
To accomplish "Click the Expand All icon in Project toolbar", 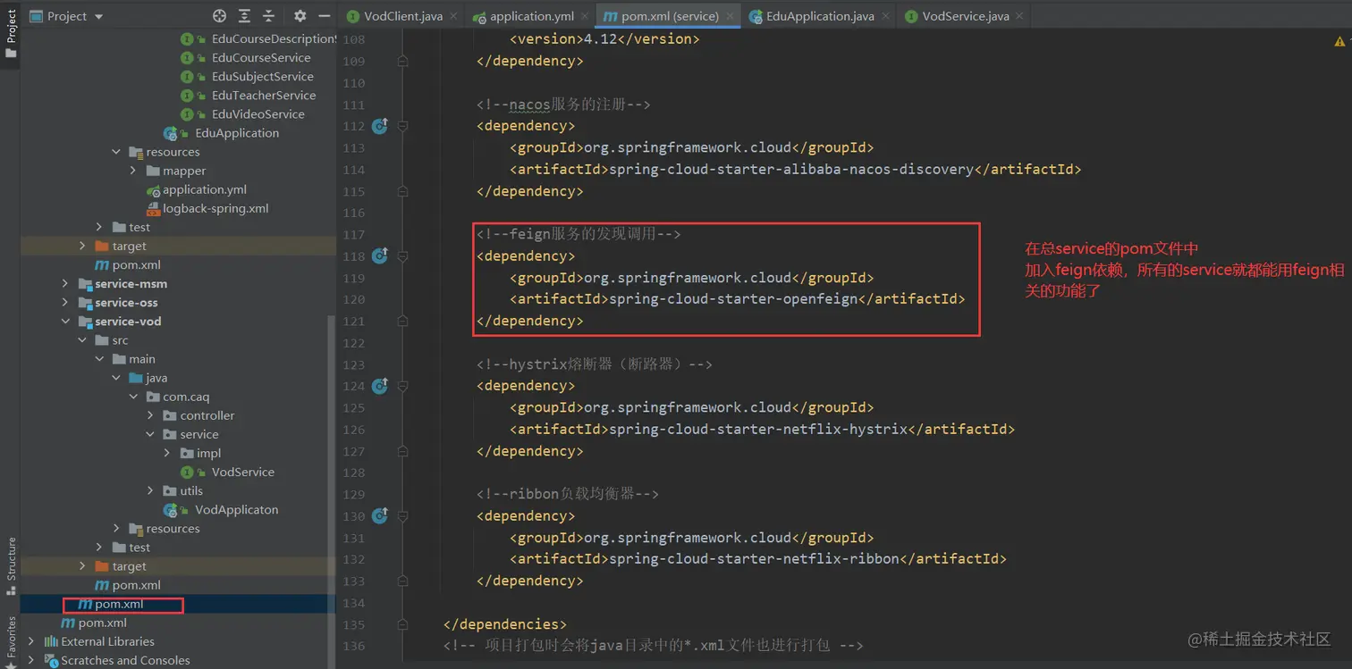I will tap(244, 16).
